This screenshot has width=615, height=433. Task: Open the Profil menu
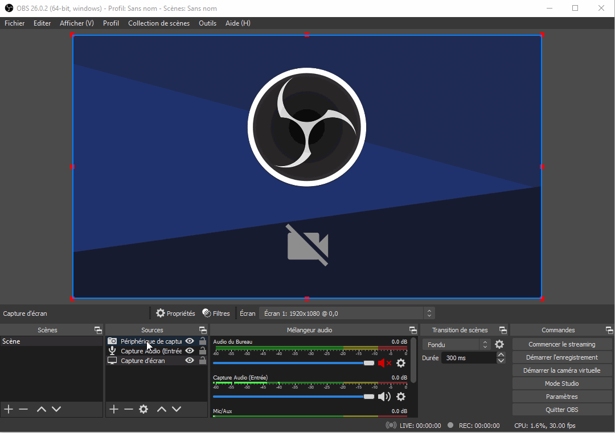(x=111, y=23)
